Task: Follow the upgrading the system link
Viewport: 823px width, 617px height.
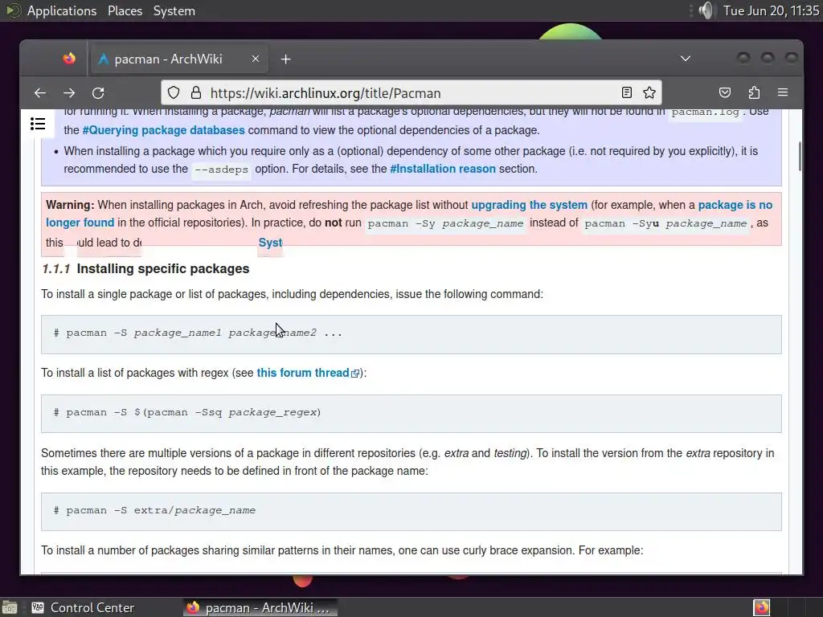Action: point(529,205)
